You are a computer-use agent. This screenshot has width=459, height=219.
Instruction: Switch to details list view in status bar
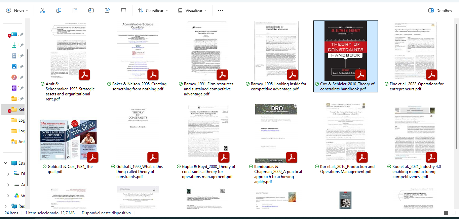click(446, 213)
